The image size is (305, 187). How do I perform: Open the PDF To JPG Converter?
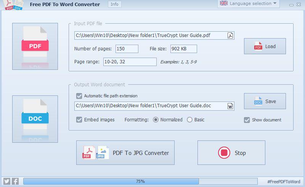tap(125, 153)
